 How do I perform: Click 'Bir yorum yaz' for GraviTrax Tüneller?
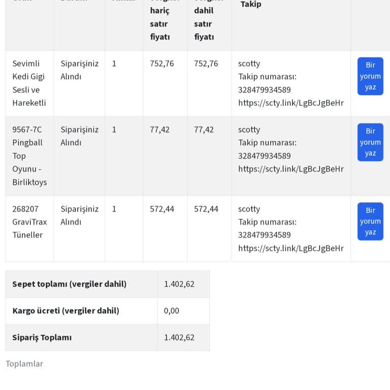tap(370, 221)
